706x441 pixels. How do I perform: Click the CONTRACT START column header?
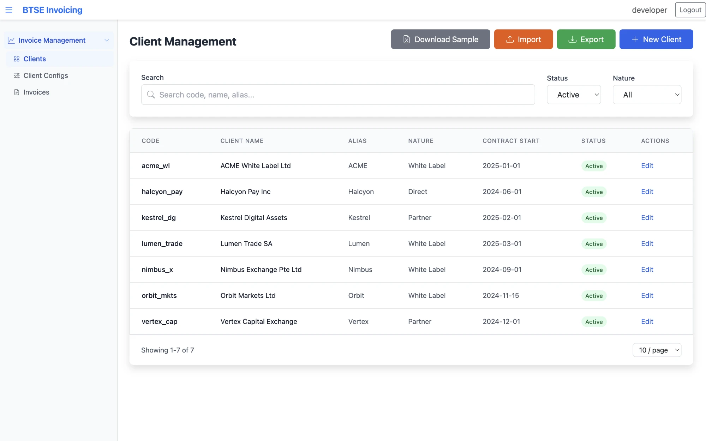coord(511,141)
